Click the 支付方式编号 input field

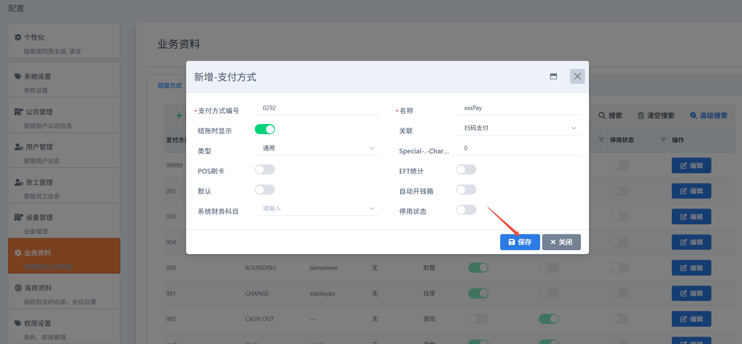tap(317, 108)
